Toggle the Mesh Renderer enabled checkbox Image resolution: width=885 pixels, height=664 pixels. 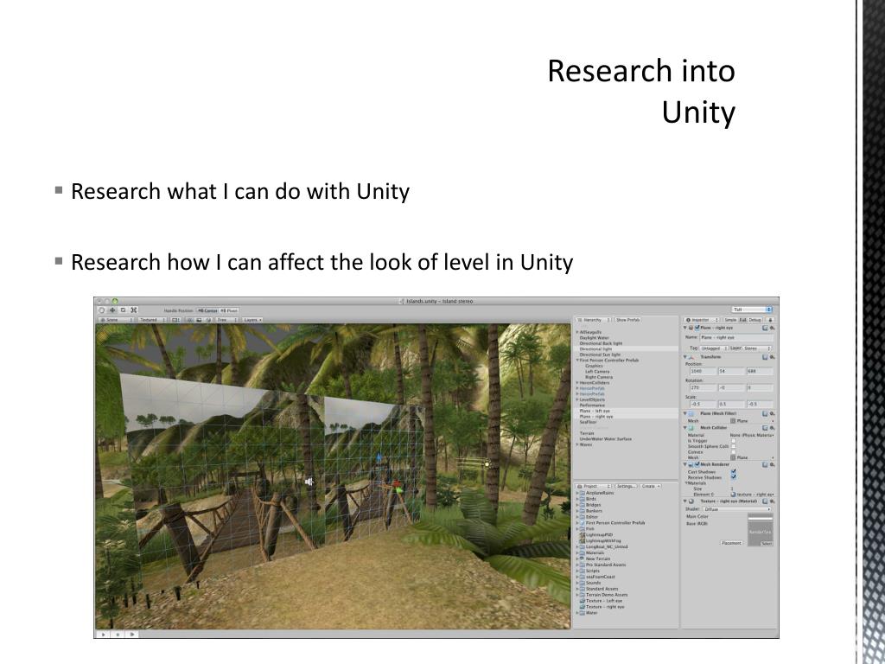[697, 464]
